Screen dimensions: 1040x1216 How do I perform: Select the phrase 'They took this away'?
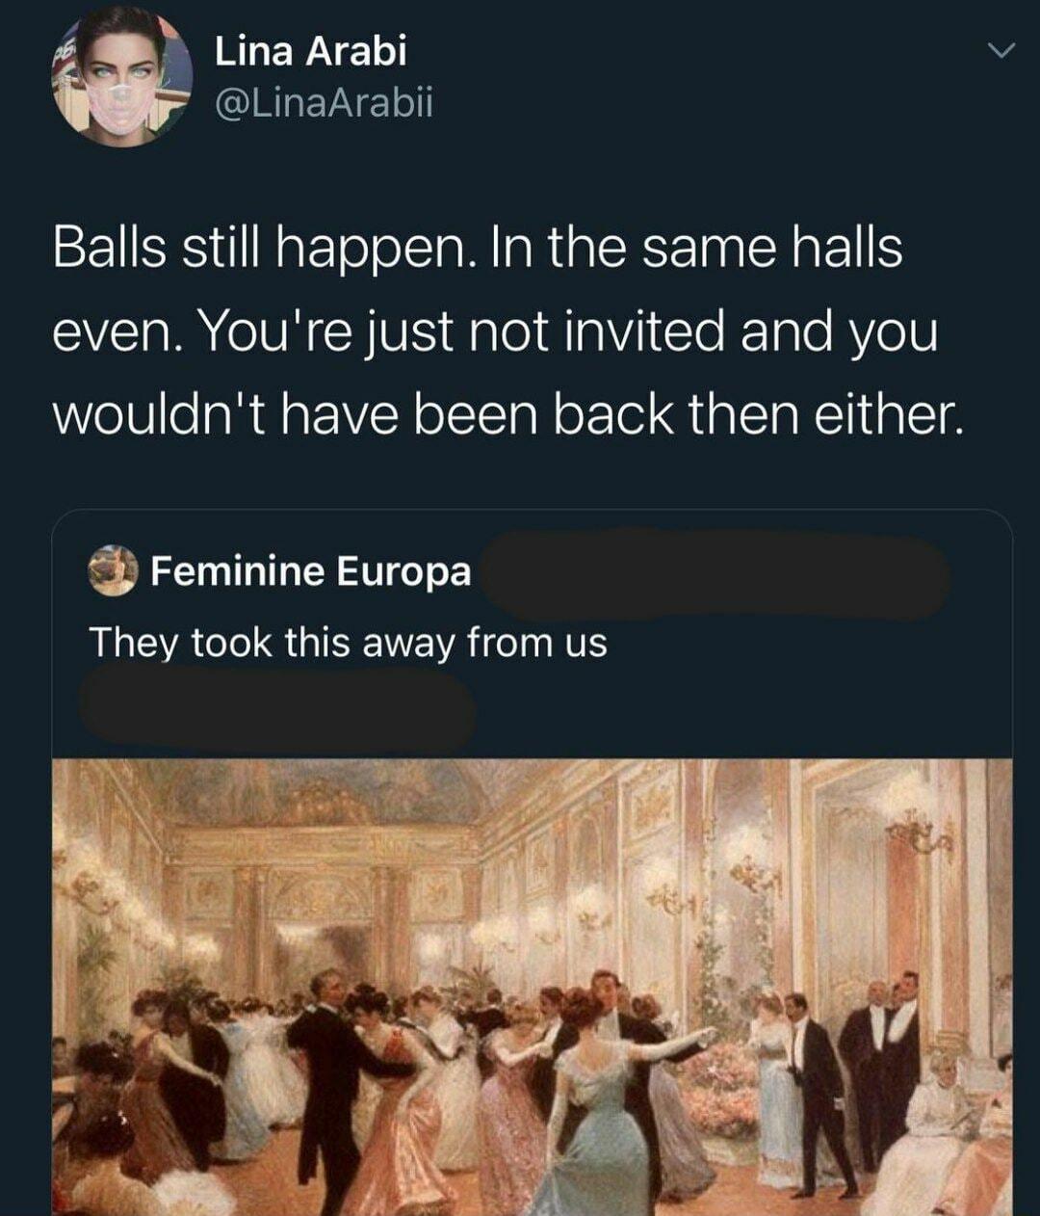click(289, 640)
